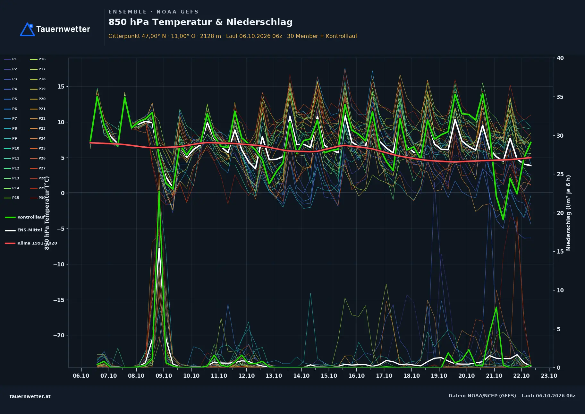Viewport: 585px width, 414px height.
Task: Click the 15 value on temperature axis
Action: pyautogui.click(x=61, y=87)
